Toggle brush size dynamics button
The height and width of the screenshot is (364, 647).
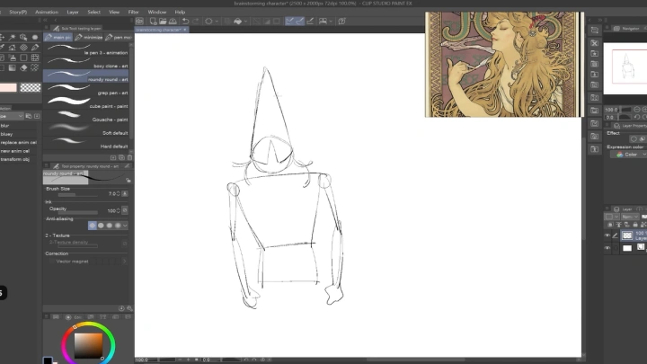tap(125, 193)
